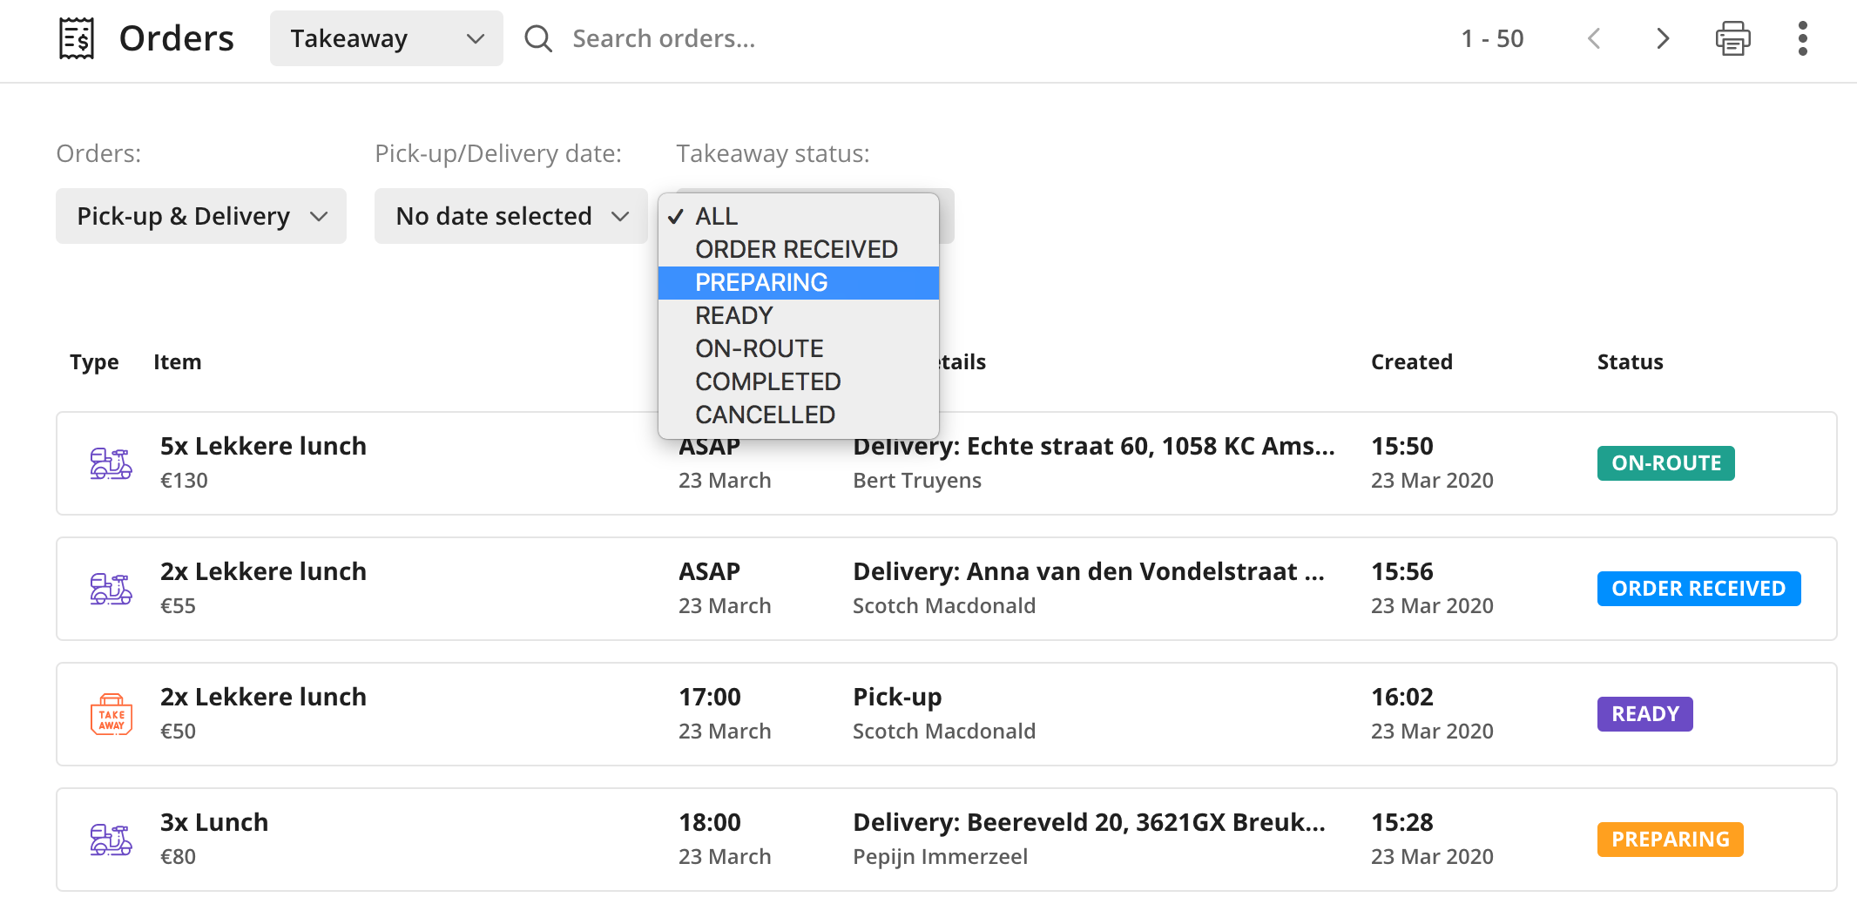The width and height of the screenshot is (1857, 904).
Task: Pick the CANCELLED status option
Action: [x=765, y=415]
